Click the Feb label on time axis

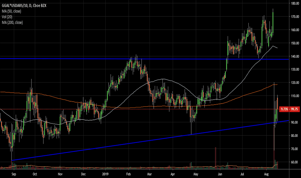[x=128, y=174]
